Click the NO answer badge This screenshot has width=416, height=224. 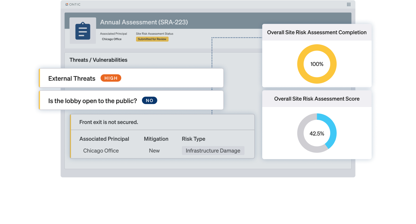(150, 100)
